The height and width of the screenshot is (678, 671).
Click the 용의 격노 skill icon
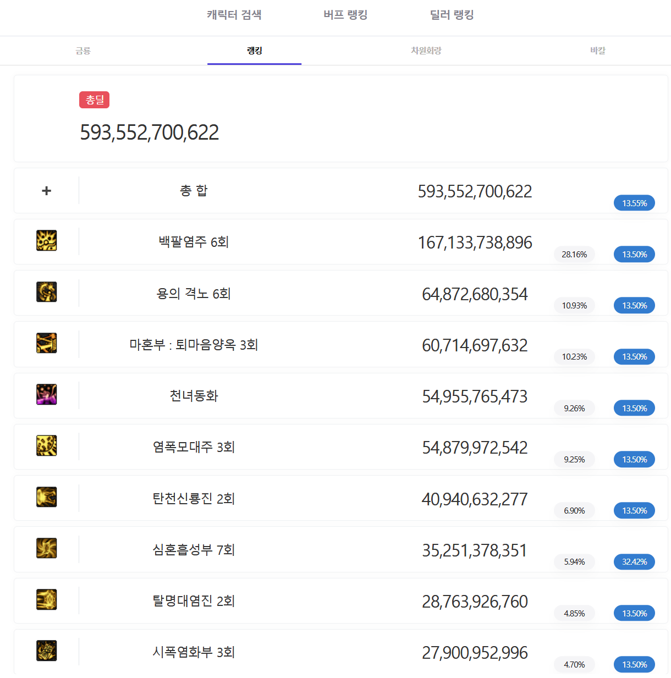pyautogui.click(x=47, y=292)
